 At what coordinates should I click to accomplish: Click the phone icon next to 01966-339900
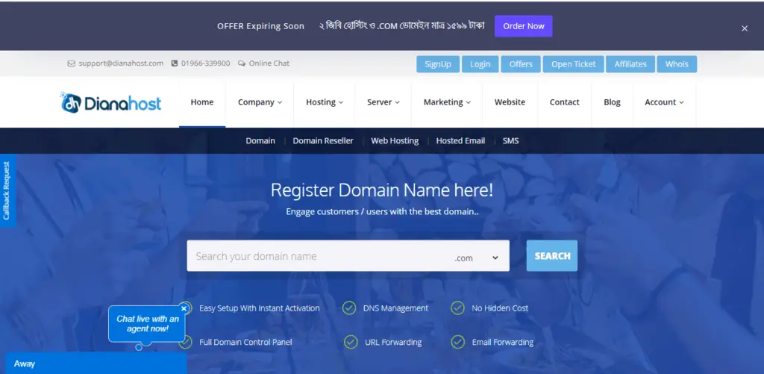pyautogui.click(x=175, y=63)
